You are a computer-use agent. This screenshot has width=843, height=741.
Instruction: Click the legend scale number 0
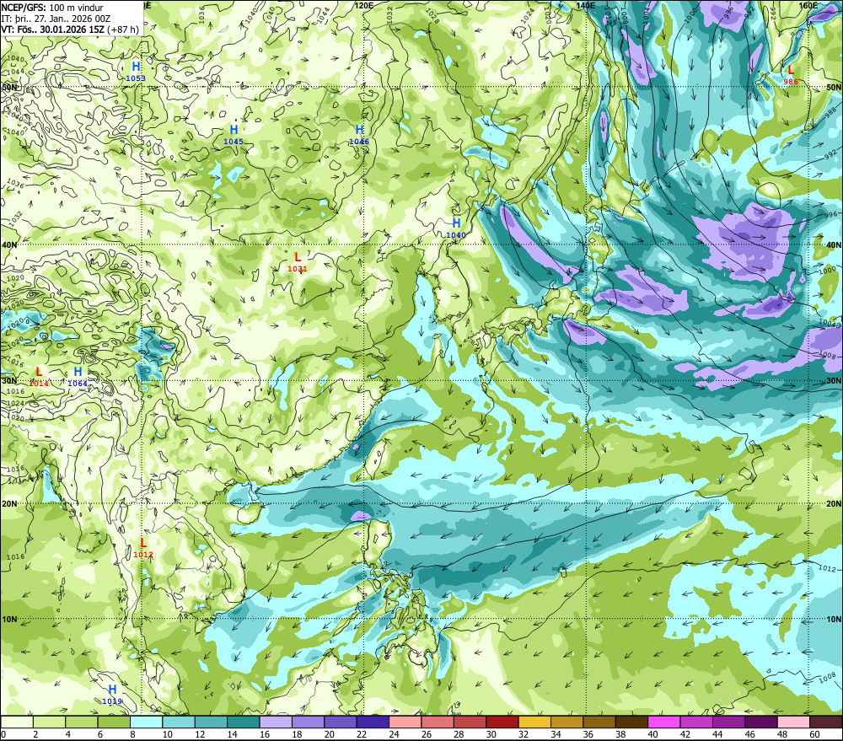[x=3, y=734]
